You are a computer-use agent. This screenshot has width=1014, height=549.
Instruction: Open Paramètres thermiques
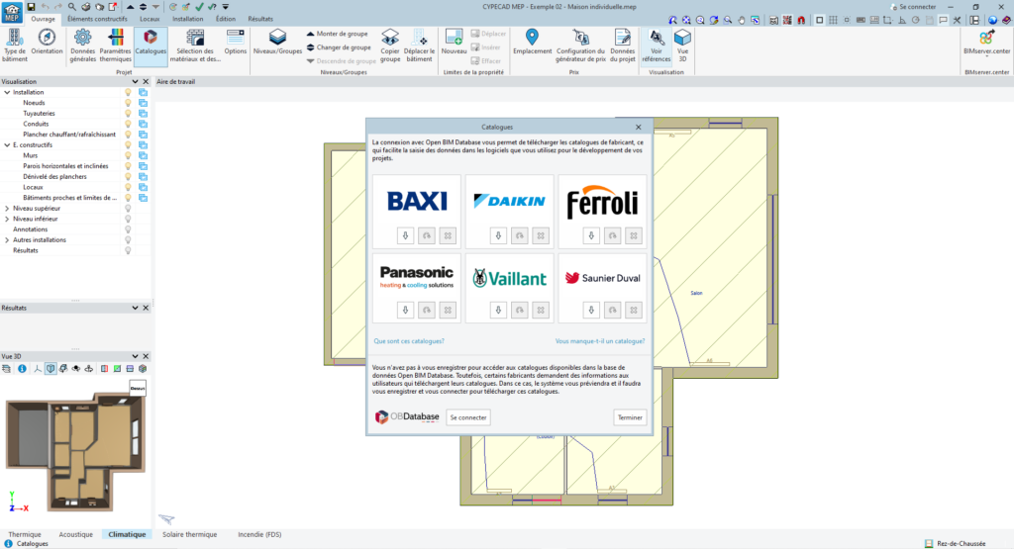[115, 46]
